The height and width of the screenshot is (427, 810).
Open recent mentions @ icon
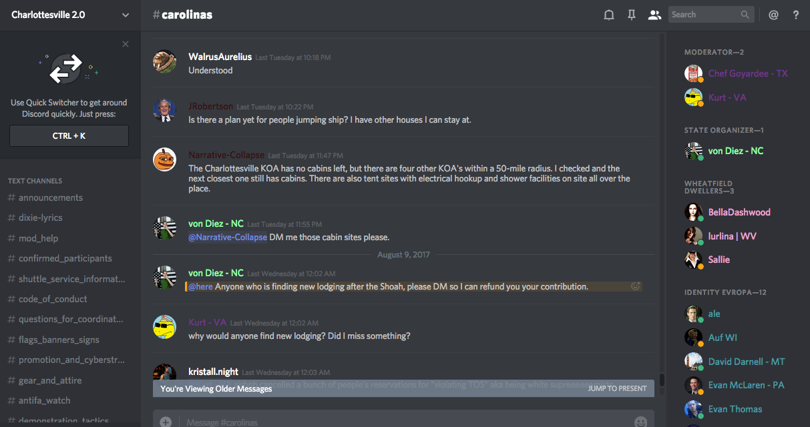pos(773,15)
